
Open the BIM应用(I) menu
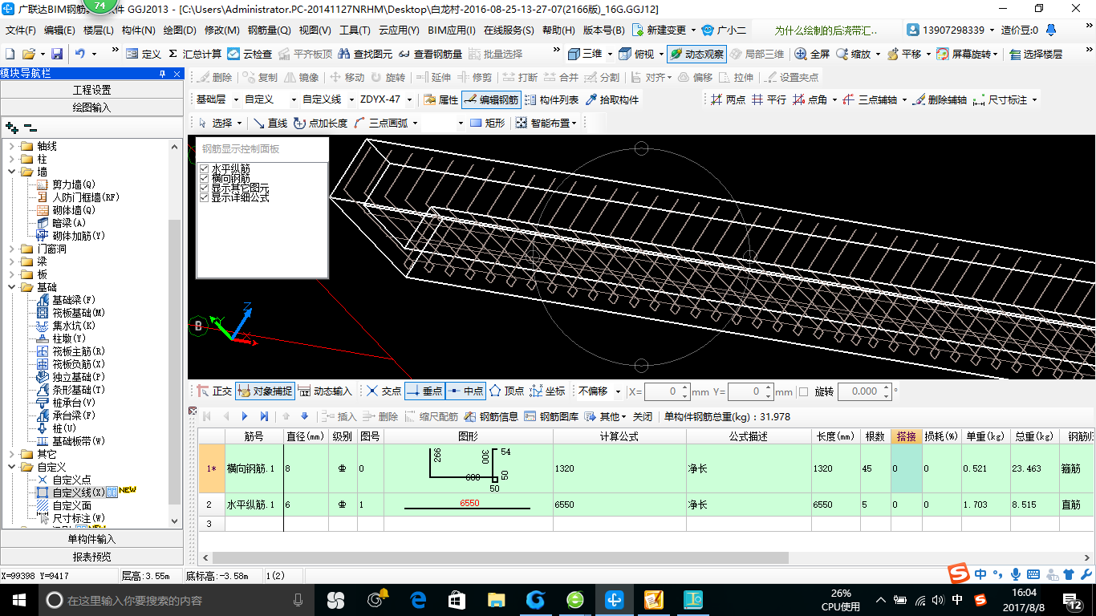(451, 30)
